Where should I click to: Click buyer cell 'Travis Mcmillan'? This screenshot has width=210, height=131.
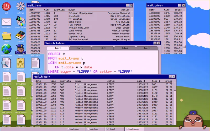pos(79,28)
